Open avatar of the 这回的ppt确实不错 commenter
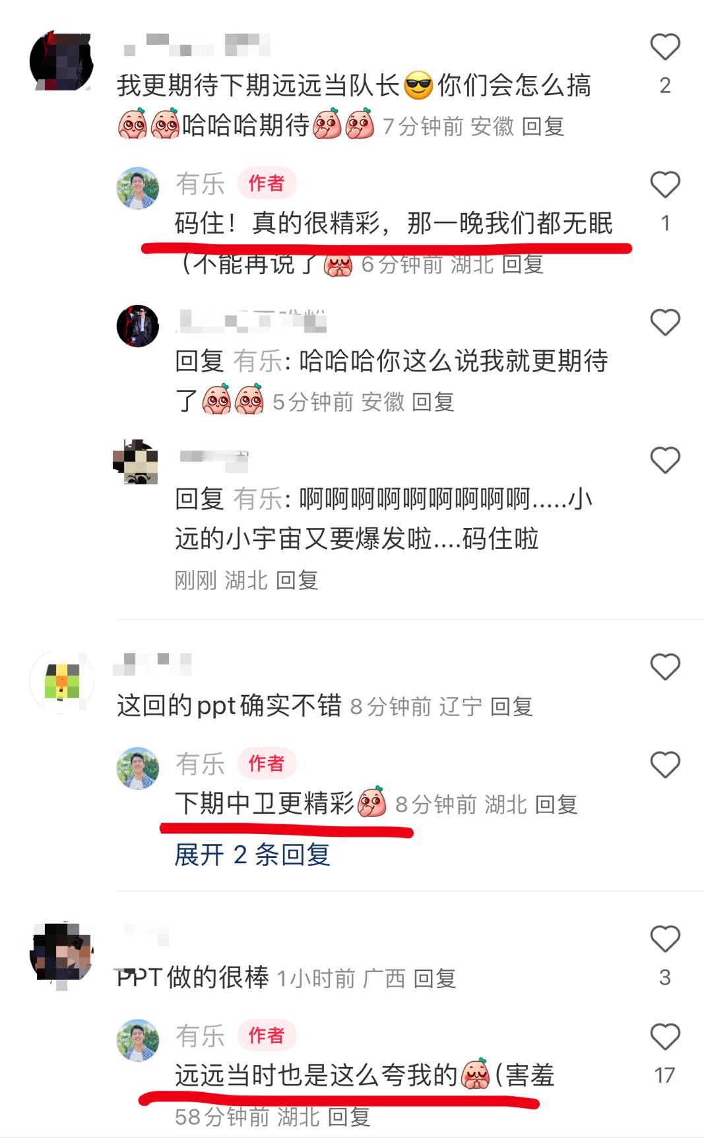The height and width of the screenshot is (1141, 704). 62,682
